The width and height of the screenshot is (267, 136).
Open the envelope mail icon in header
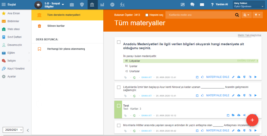pos(202,5)
